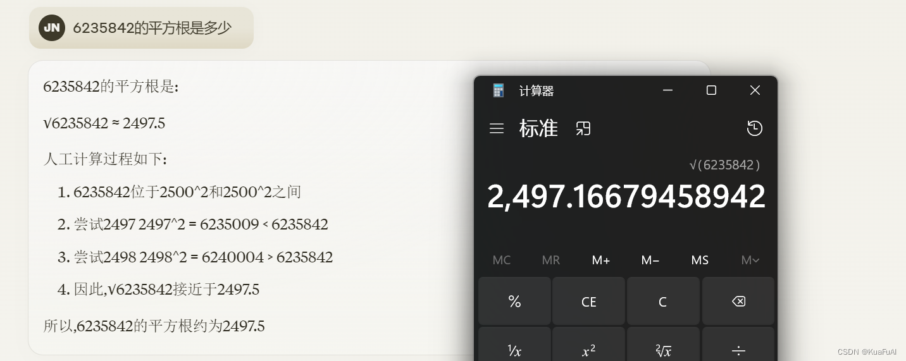Click step 4 text 因此,√6235842接近于2497.5
The width and height of the screenshot is (906, 361).
[x=166, y=290]
